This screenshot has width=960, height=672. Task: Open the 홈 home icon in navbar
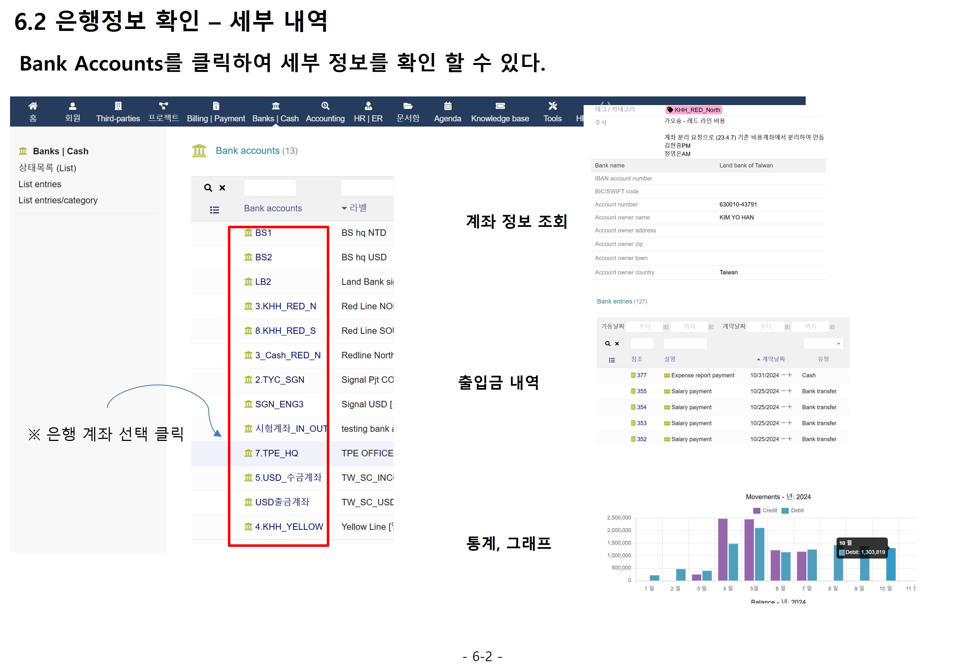[x=33, y=106]
